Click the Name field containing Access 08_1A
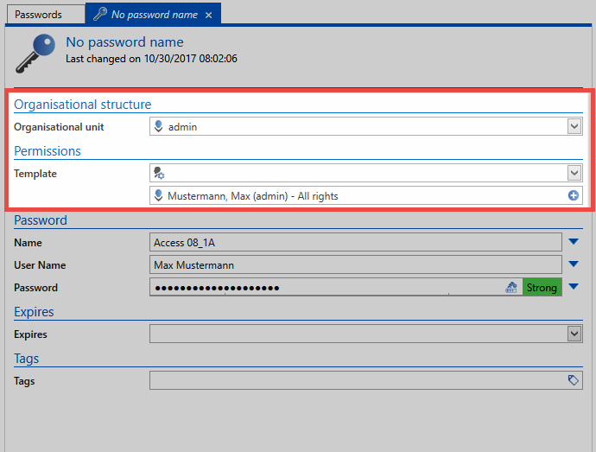The height and width of the screenshot is (452, 596). [x=355, y=242]
